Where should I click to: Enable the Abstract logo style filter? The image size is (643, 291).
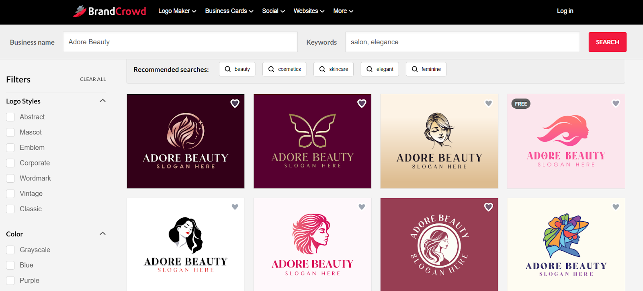tap(10, 117)
